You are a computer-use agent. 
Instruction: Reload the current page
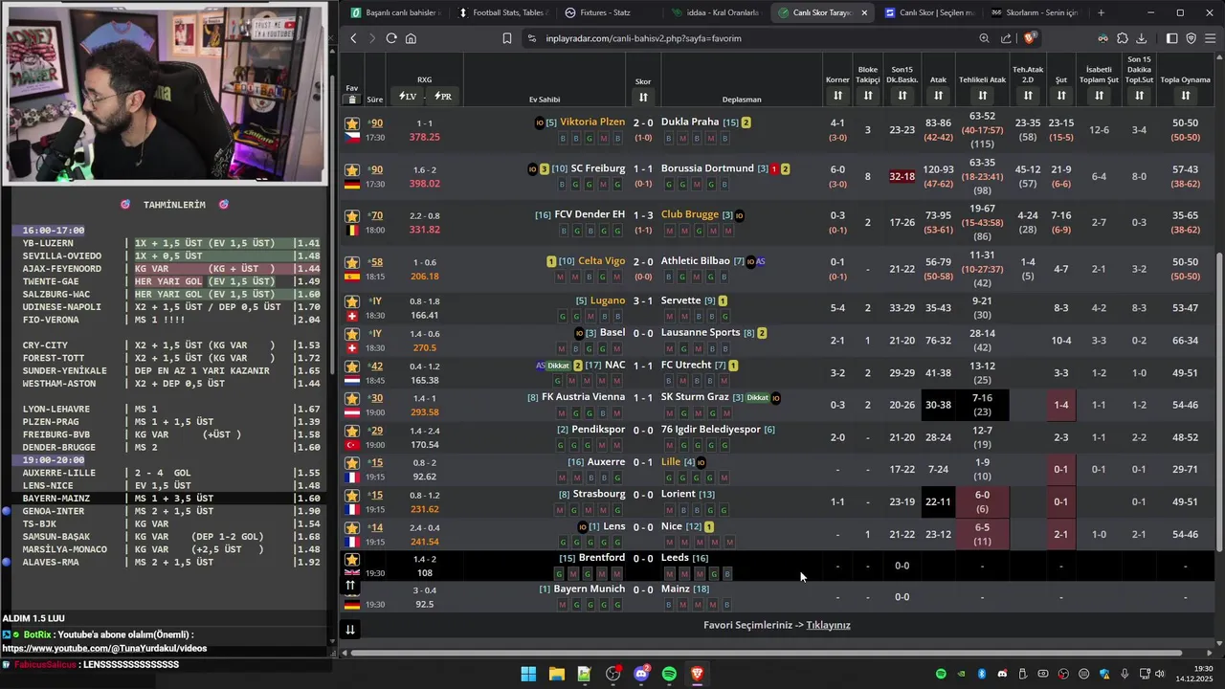tap(391, 38)
